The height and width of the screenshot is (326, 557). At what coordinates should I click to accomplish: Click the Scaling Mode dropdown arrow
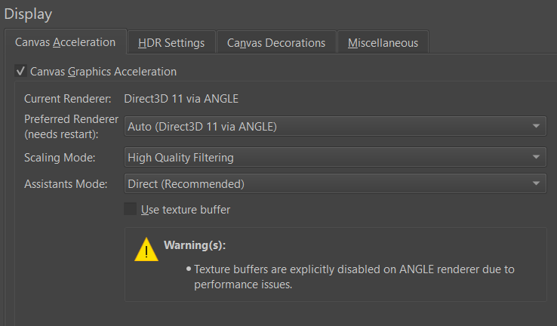click(x=536, y=158)
